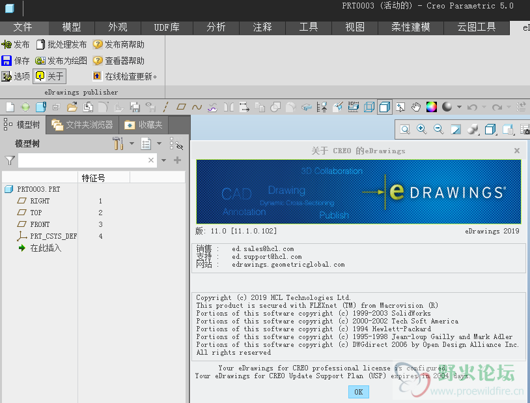530x403 pixels.
Task: Select the datum curve tool
Action: point(197,108)
